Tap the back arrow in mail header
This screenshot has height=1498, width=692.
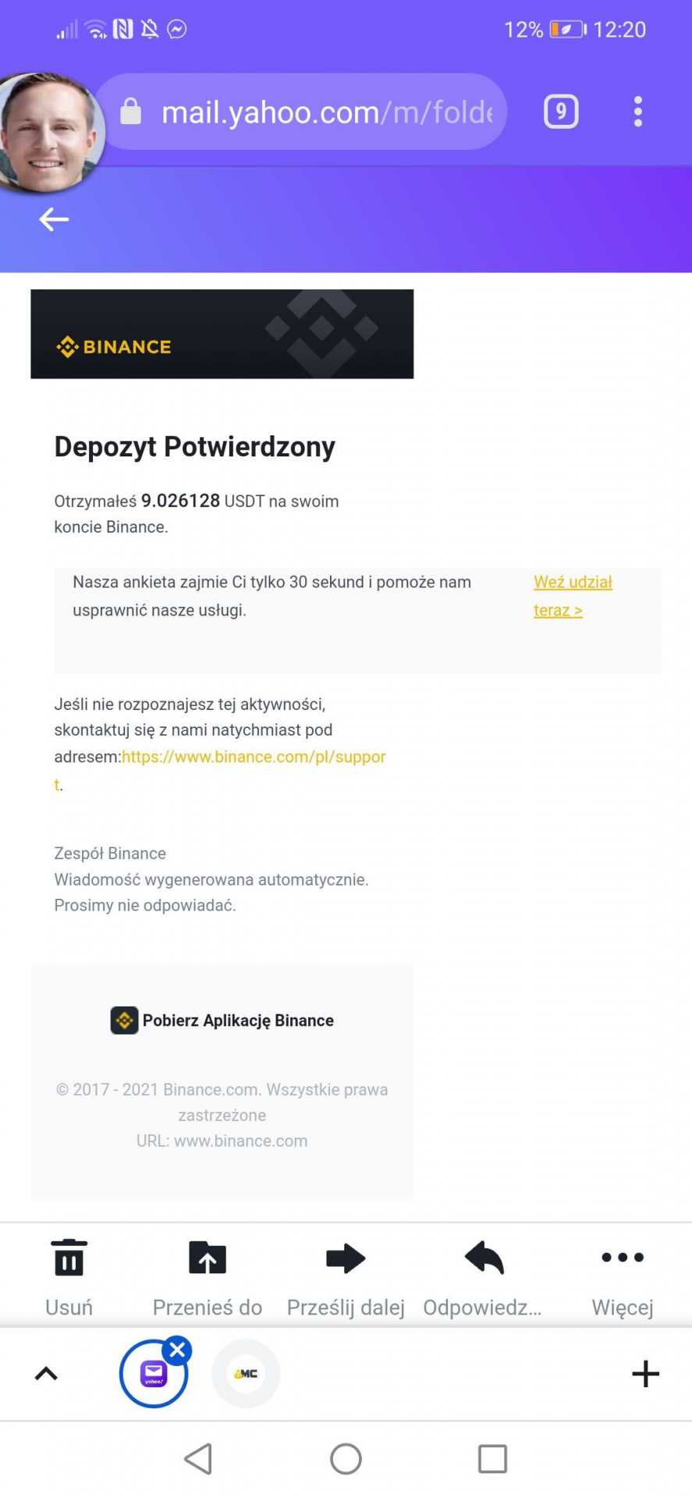(54, 219)
